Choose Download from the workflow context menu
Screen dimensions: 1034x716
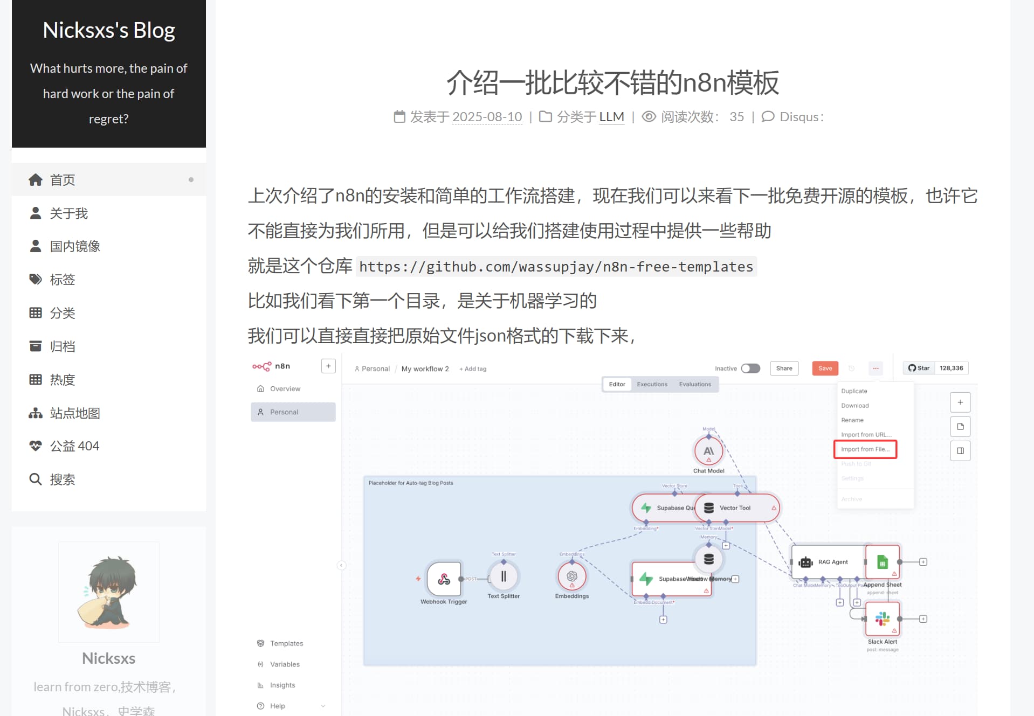(854, 405)
